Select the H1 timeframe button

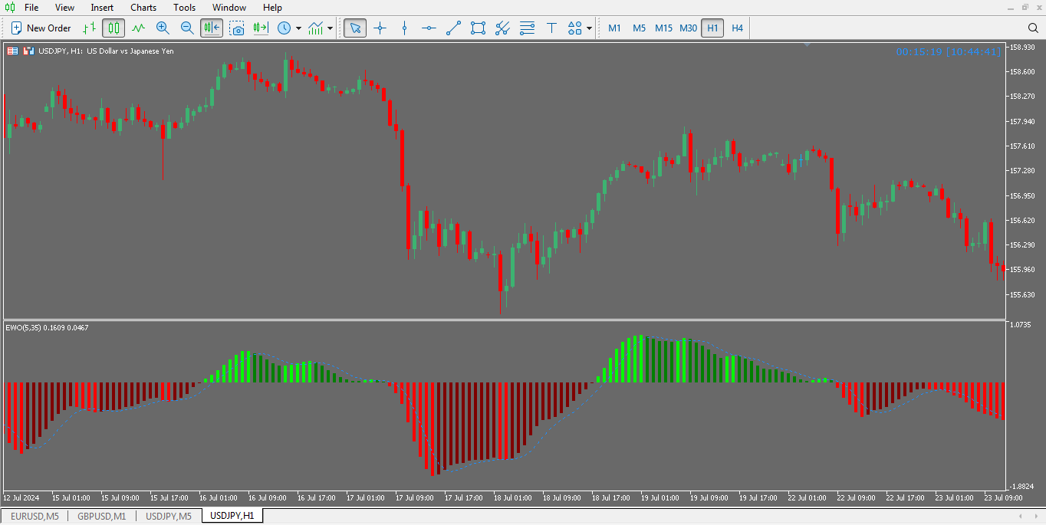712,28
